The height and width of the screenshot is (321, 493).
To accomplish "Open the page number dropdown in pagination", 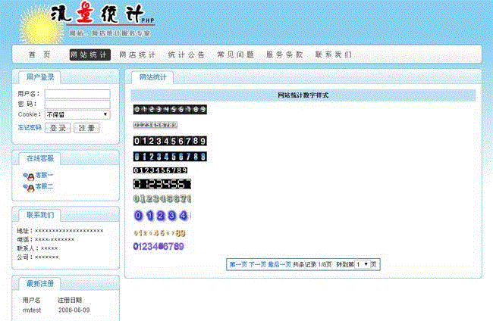I will tap(362, 264).
